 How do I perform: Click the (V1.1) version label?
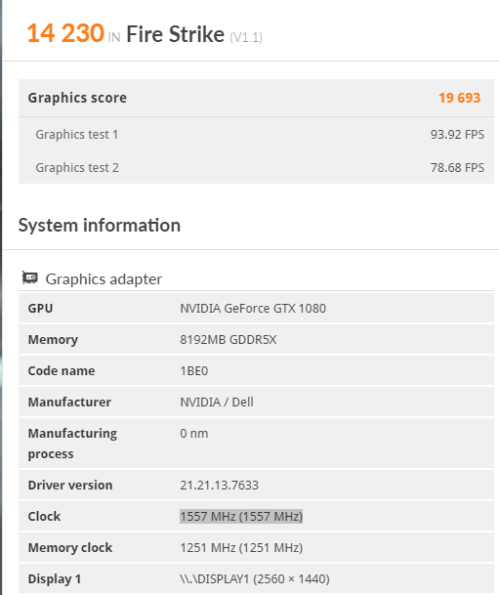point(246,37)
